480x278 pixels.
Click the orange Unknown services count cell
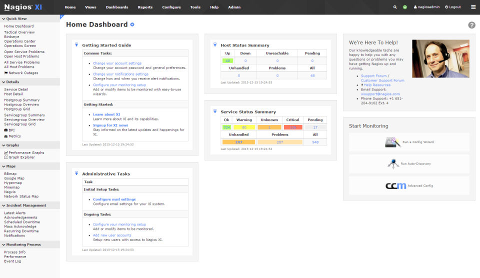coord(269,127)
